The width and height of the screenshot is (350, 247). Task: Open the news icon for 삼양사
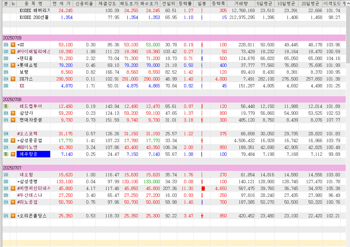(13, 113)
